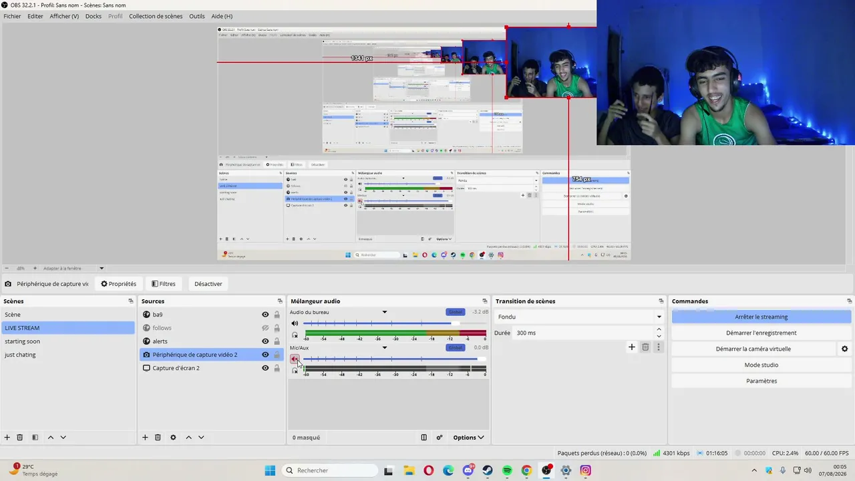Hide the Capture d'écran 2 source
The height and width of the screenshot is (481, 855).
click(x=265, y=368)
